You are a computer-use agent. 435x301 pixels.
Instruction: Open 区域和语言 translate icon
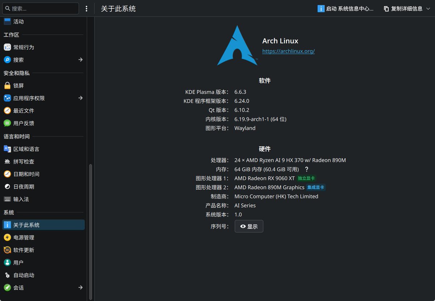7,149
